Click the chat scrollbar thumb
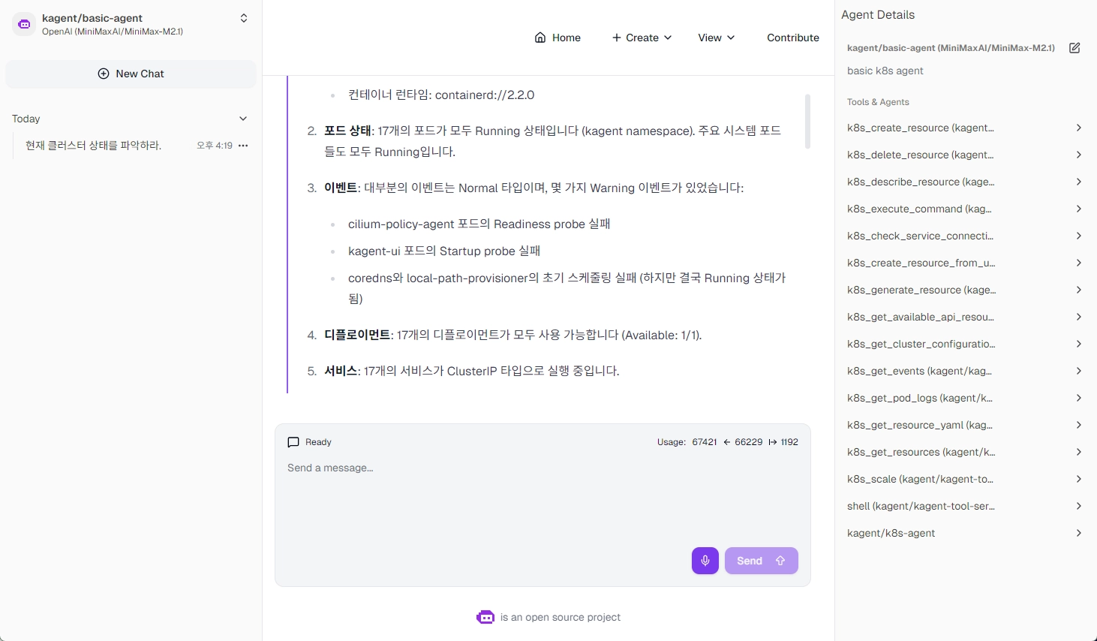This screenshot has height=641, width=1097. click(807, 122)
